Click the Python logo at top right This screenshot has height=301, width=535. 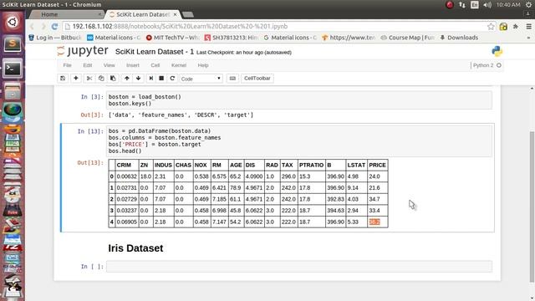[x=497, y=51]
